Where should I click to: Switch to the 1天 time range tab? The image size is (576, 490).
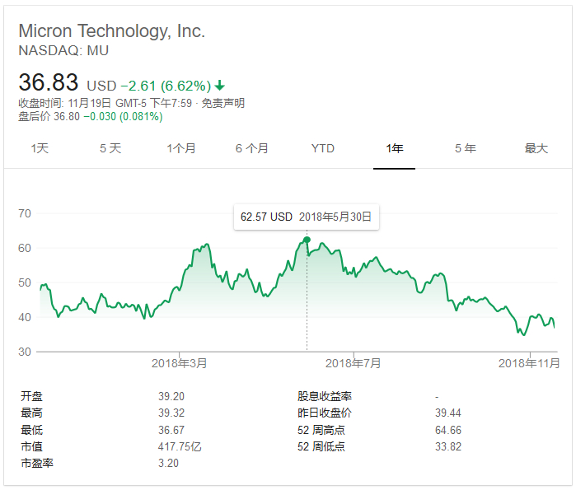tap(40, 148)
